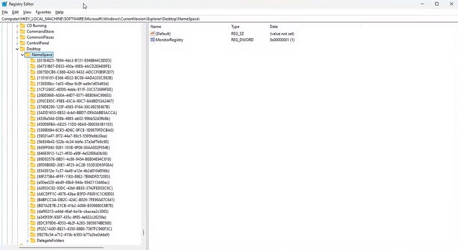Click the CommandStore folder icon

[x=22, y=31]
